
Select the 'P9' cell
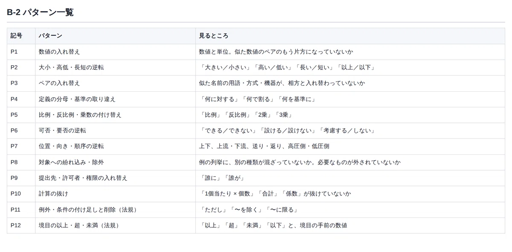pos(21,178)
